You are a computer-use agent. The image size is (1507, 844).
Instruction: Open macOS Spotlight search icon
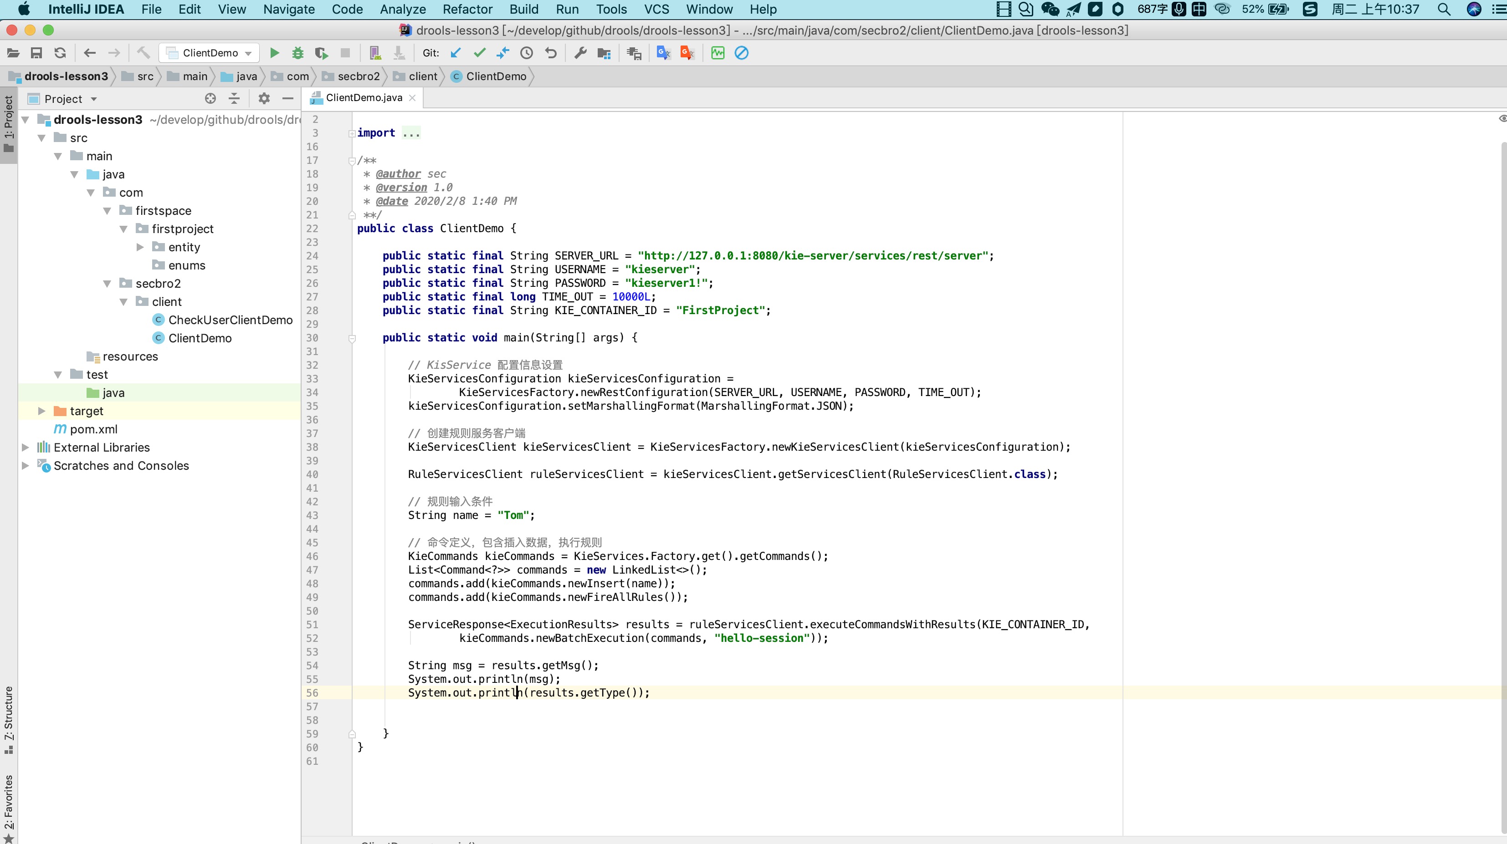point(1444,10)
